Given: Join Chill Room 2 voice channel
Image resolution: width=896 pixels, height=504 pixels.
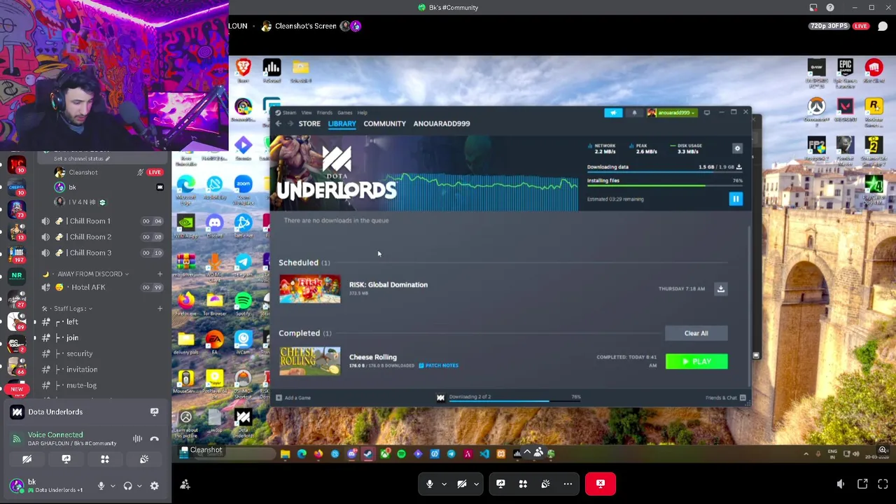Looking at the screenshot, I should coord(101,237).
